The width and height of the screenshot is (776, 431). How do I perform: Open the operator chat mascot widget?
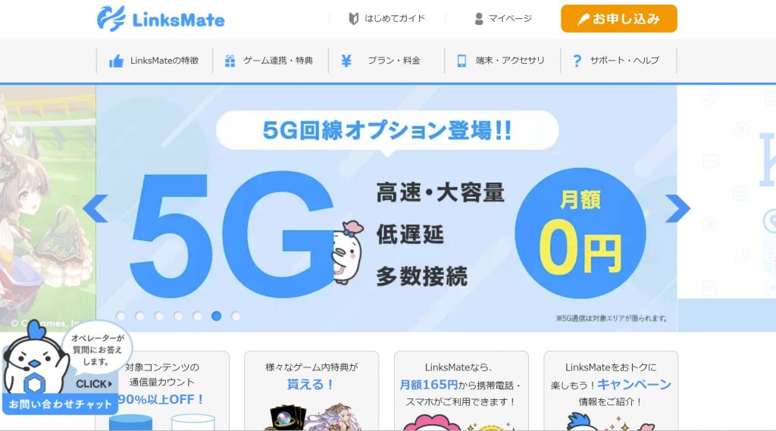62,367
